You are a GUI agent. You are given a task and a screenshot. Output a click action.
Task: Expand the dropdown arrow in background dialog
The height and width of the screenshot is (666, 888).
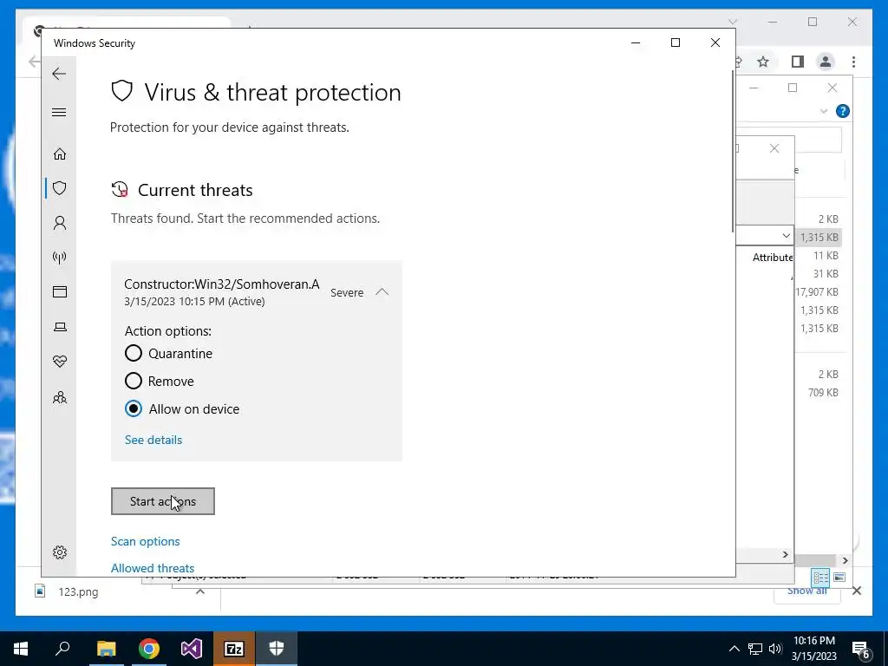click(786, 236)
